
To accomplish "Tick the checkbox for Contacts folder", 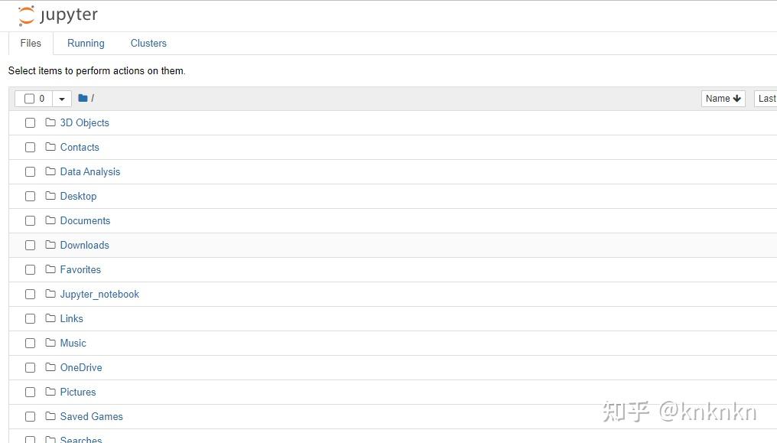I will click(x=31, y=147).
